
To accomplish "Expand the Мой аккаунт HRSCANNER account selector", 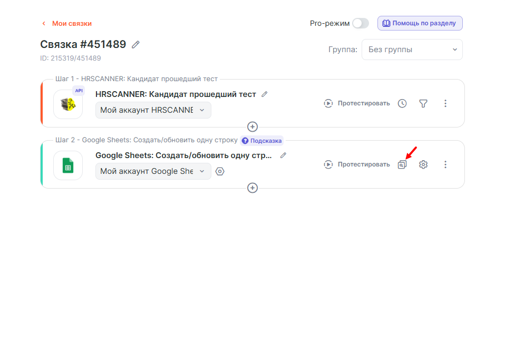I will click(153, 110).
